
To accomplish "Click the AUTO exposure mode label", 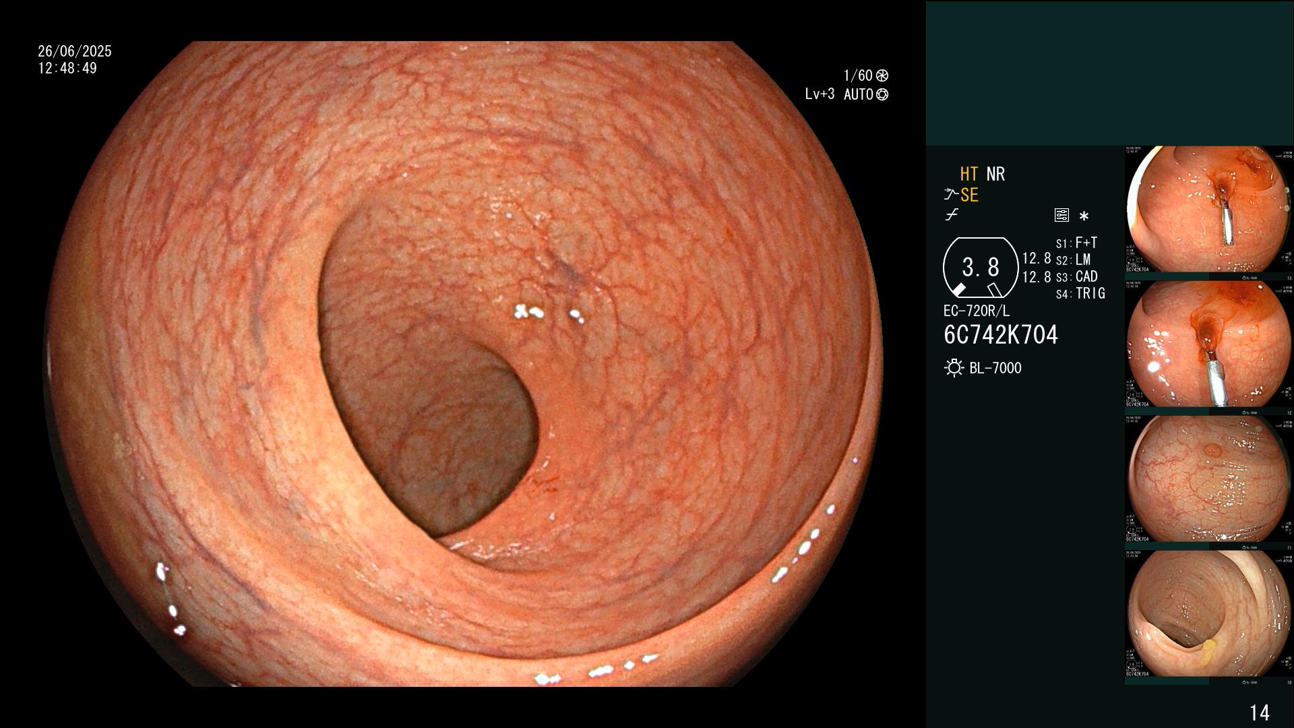I will [859, 94].
